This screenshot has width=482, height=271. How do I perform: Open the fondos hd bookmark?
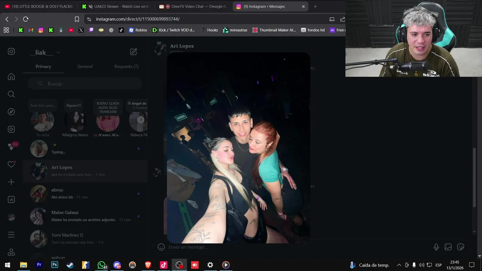click(313, 30)
